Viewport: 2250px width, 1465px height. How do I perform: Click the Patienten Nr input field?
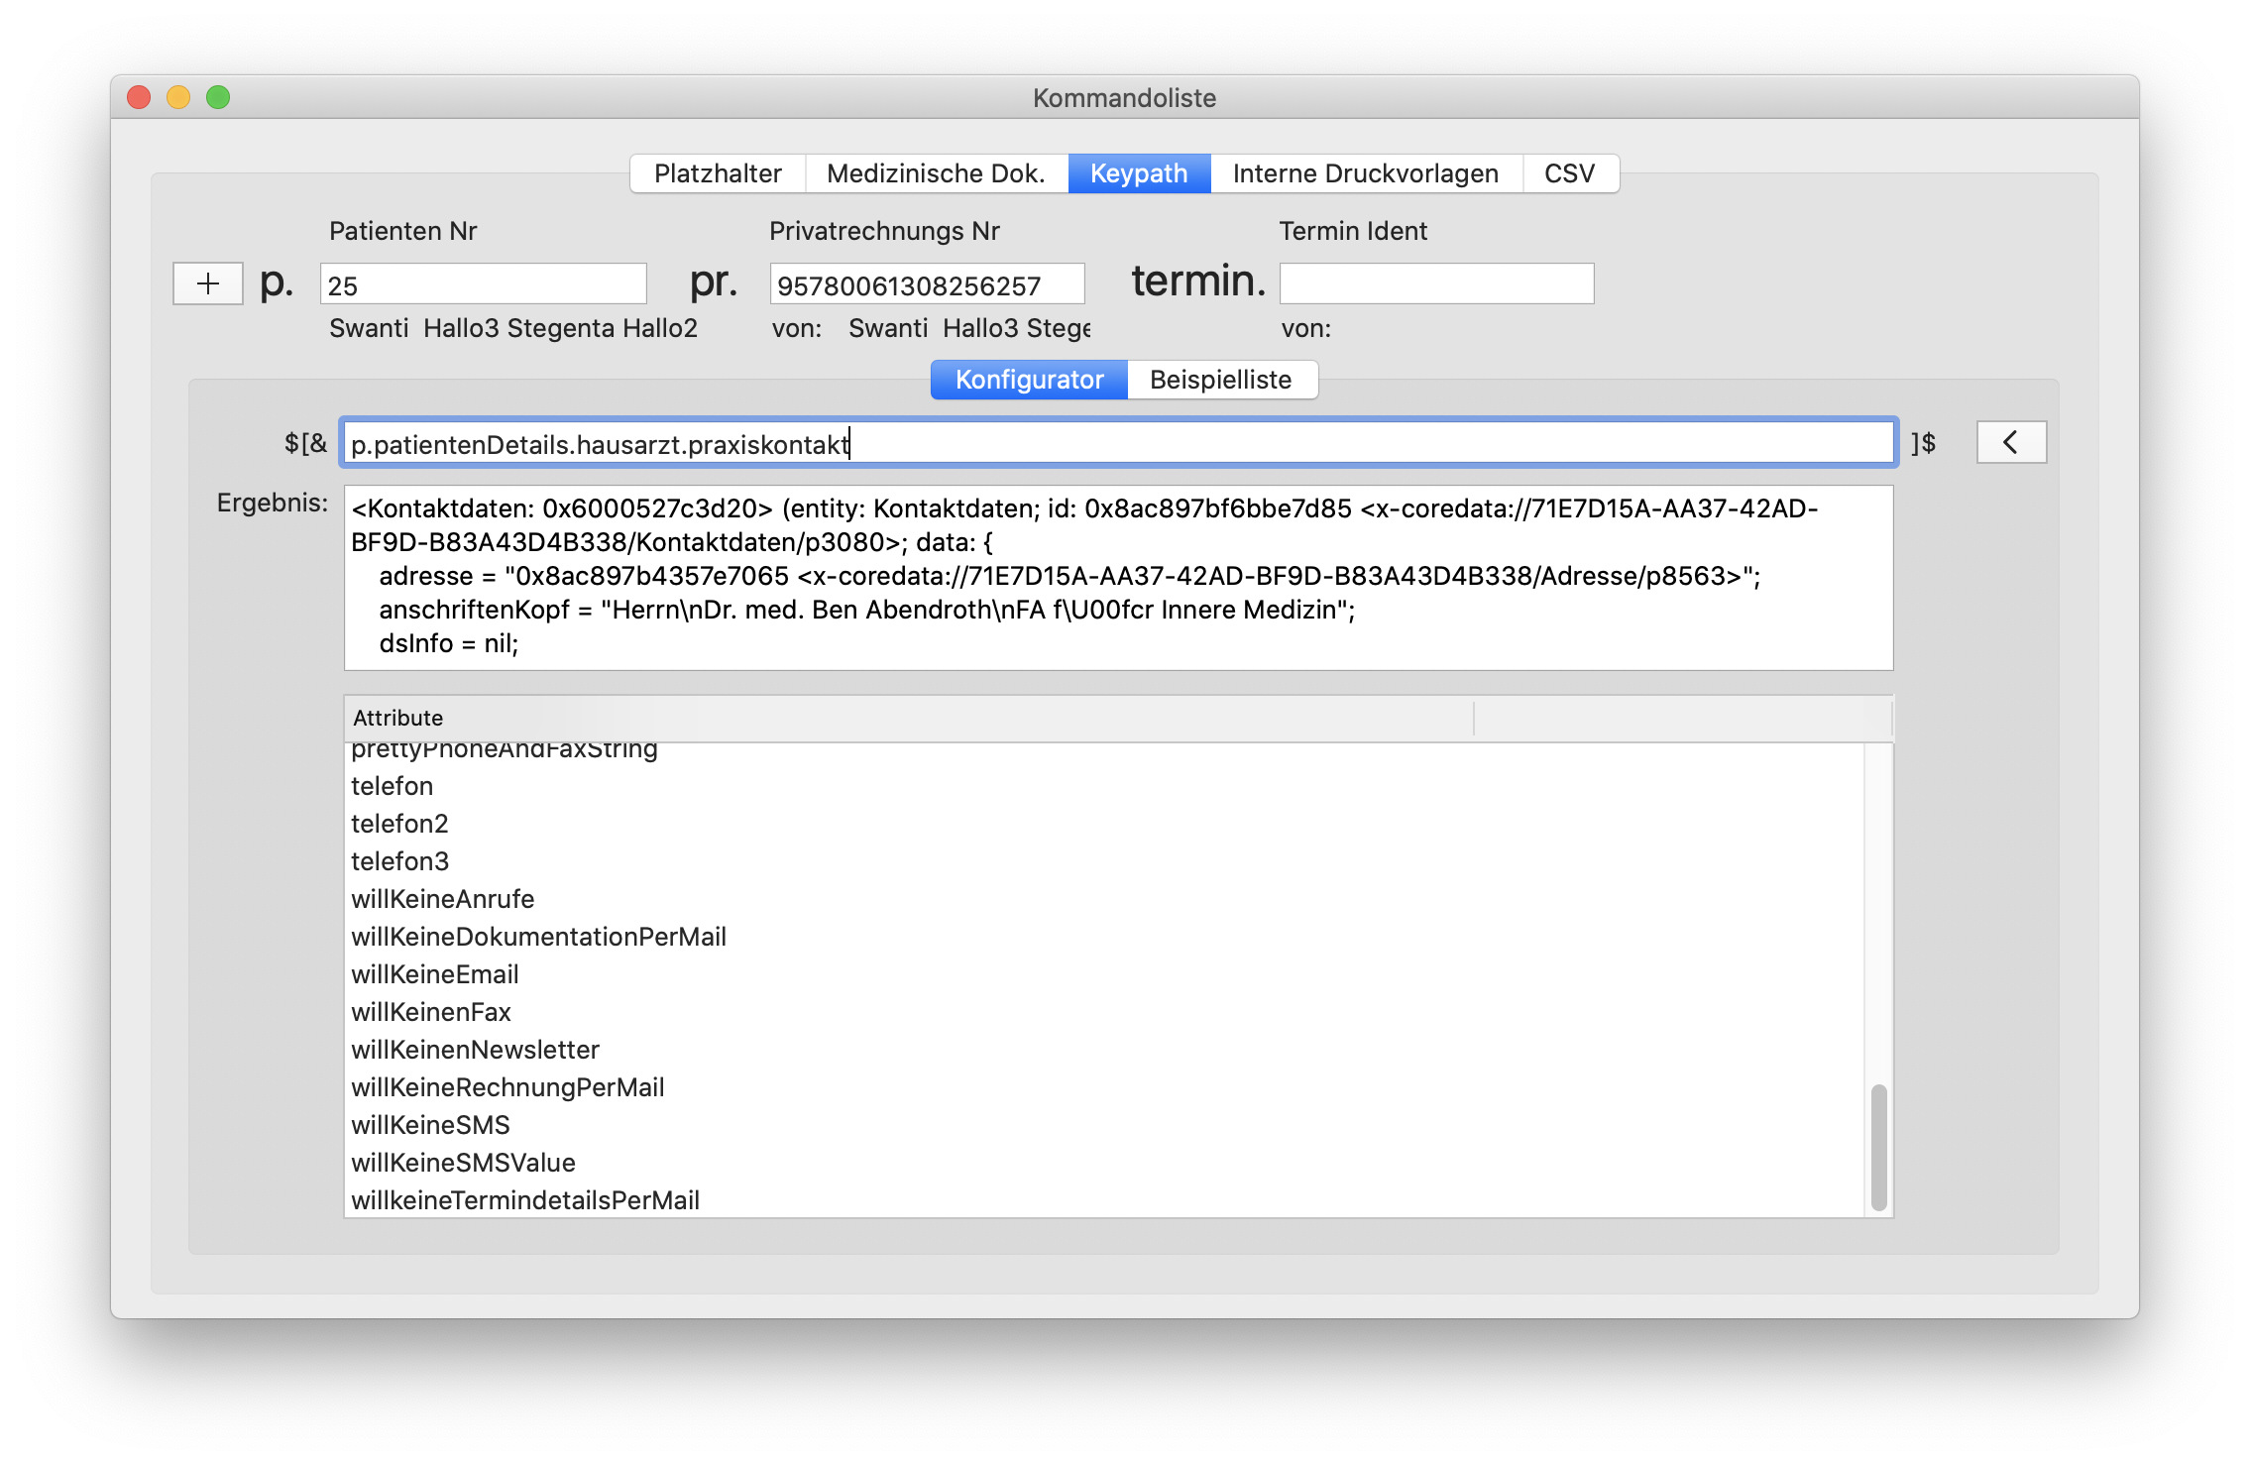click(484, 284)
